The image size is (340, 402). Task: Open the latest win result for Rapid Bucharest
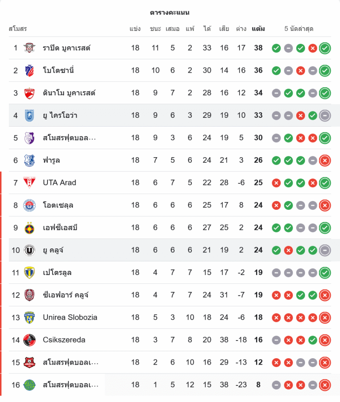[x=325, y=48]
